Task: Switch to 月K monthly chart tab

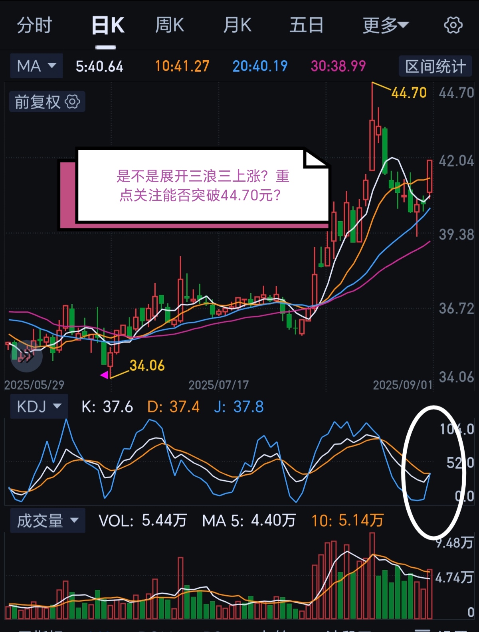Action: pyautogui.click(x=238, y=26)
